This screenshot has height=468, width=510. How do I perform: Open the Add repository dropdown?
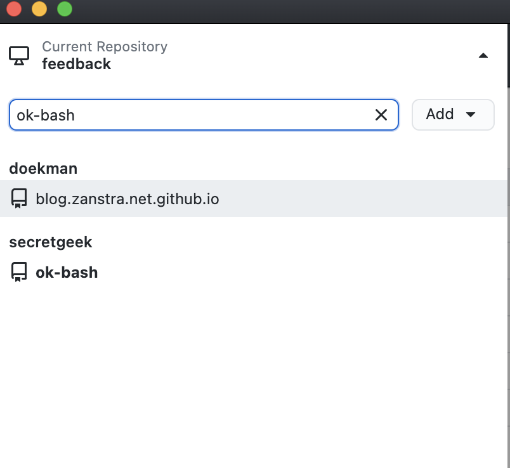point(453,115)
